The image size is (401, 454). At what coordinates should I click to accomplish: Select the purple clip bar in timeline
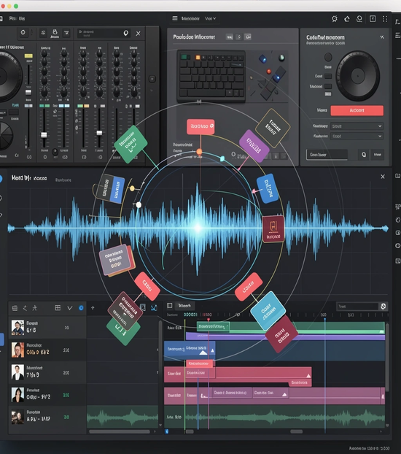click(285, 336)
